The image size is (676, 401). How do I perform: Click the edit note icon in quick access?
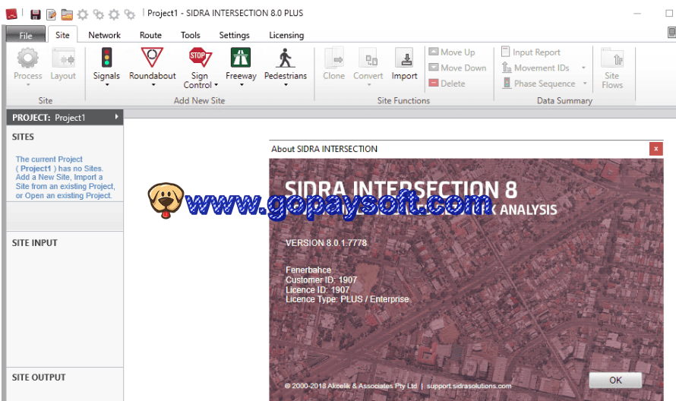pyautogui.click(x=51, y=14)
